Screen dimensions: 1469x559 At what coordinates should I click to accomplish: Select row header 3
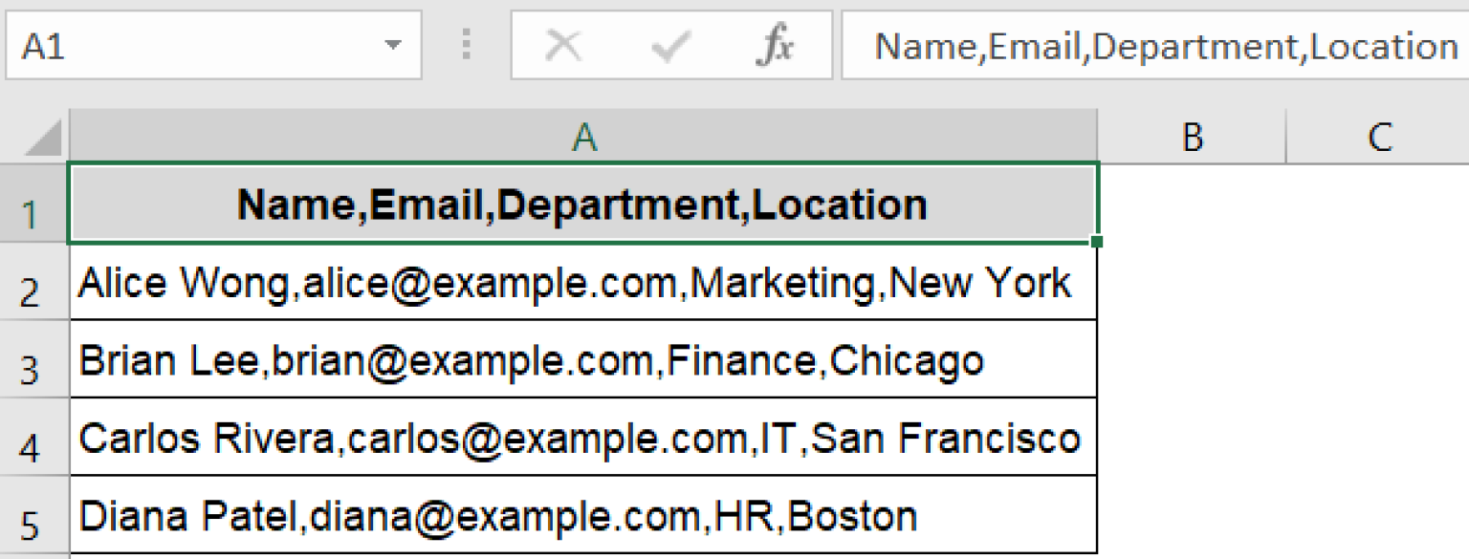34,358
